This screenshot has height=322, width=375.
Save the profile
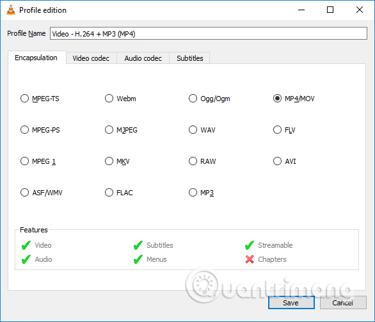tap(291, 303)
